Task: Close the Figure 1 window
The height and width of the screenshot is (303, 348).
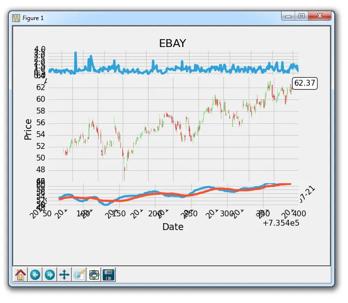Action: (320, 16)
